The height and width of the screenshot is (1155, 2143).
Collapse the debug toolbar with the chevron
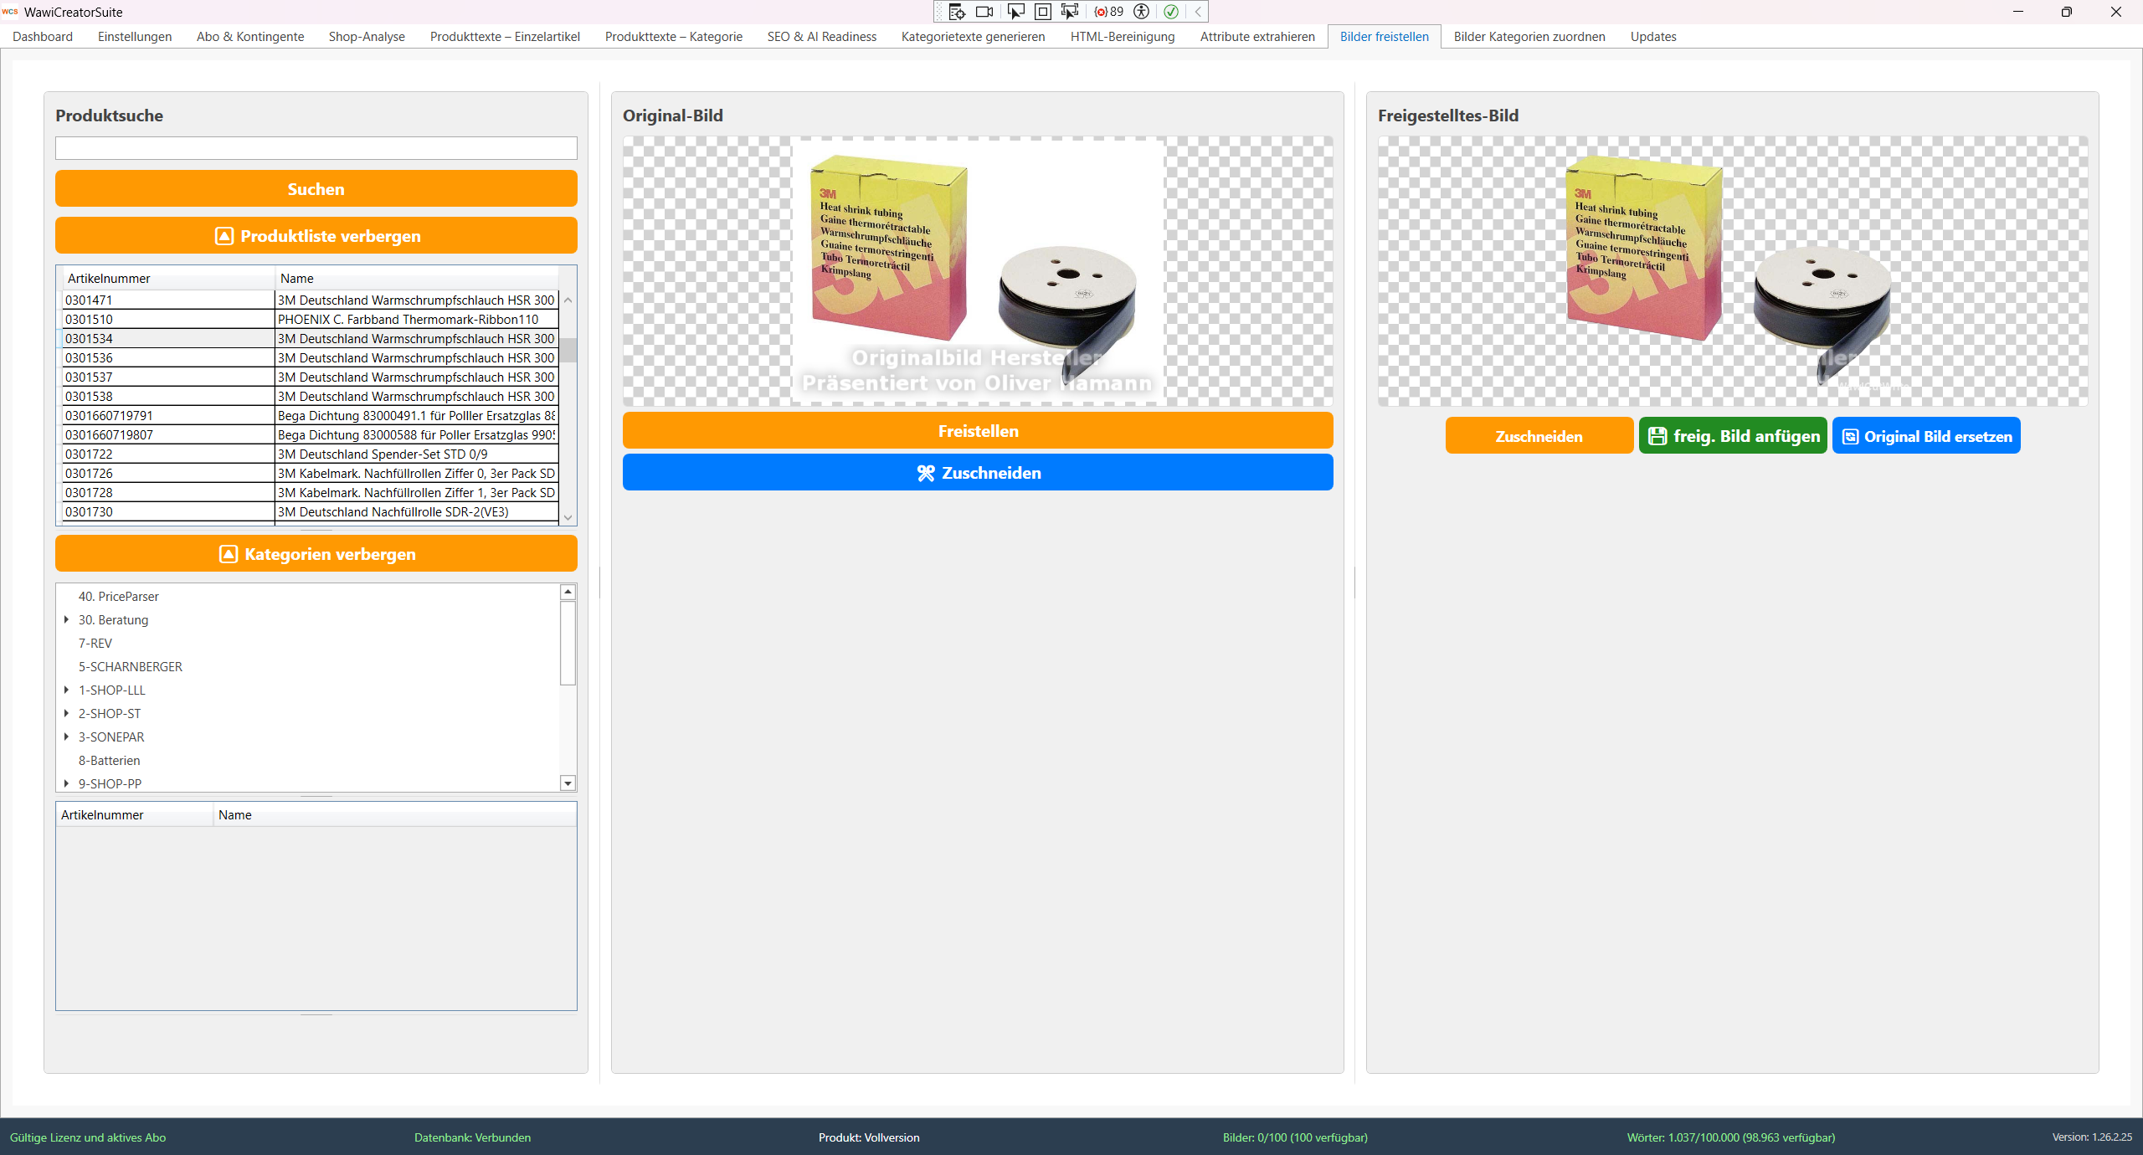[x=1198, y=12]
